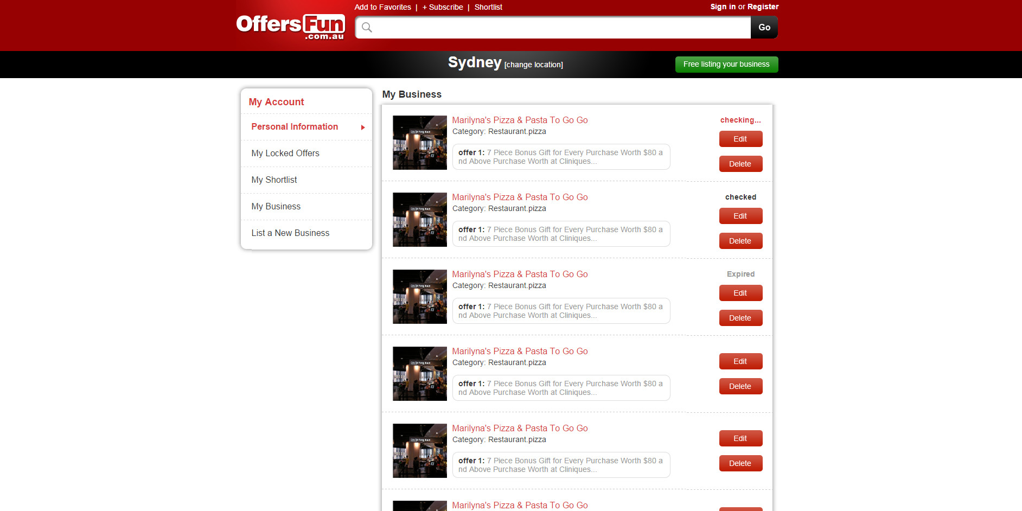1022x511 pixels.
Task: Click the Register link
Action: click(x=763, y=7)
